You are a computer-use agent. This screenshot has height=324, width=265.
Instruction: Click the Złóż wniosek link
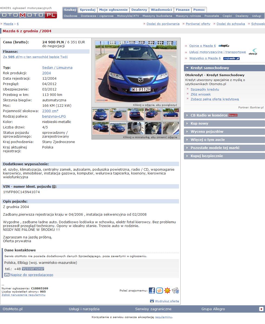click(x=201, y=94)
